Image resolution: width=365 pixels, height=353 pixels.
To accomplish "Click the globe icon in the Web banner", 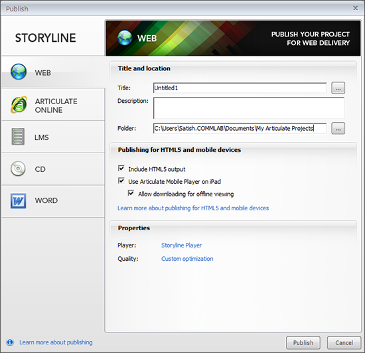I will pyautogui.click(x=125, y=38).
